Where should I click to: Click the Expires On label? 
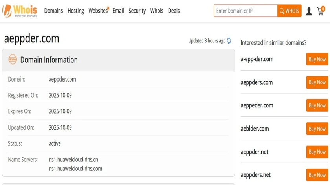click(20, 111)
